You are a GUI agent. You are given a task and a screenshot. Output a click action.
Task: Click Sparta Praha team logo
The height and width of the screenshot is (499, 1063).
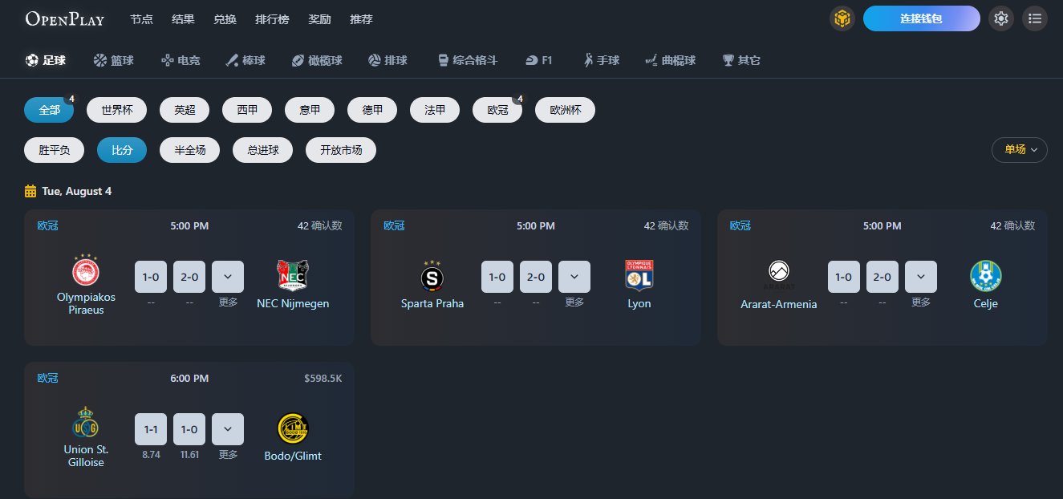click(432, 275)
